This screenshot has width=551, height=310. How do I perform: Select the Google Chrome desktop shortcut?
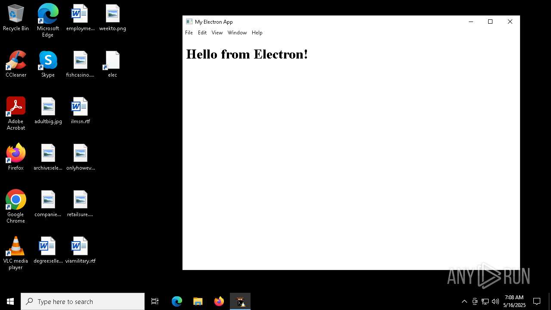(16, 207)
